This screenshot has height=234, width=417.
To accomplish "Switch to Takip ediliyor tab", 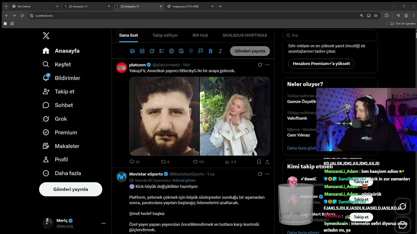I will coord(165,35).
